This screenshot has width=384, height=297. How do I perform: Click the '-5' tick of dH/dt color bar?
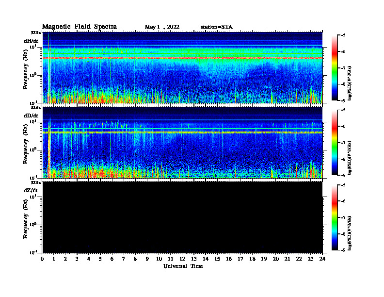point(343,35)
